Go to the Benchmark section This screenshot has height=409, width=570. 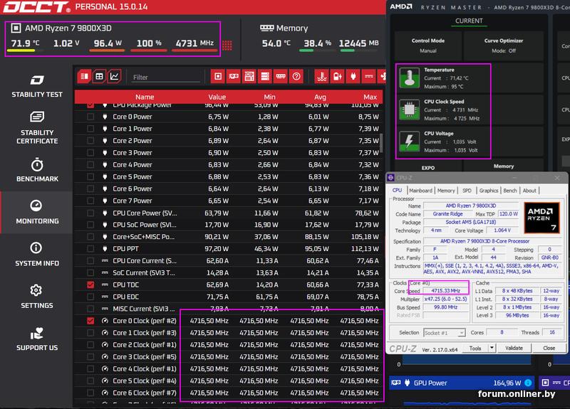(37, 169)
